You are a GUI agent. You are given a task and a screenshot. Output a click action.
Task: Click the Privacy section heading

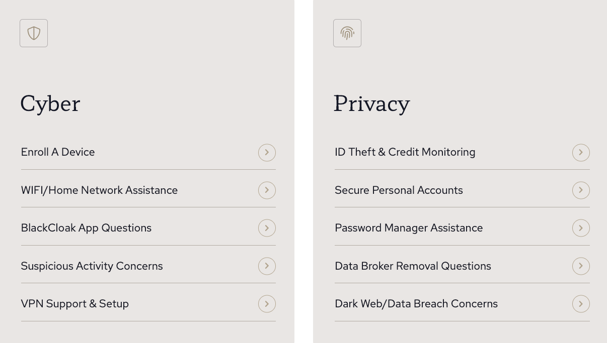coord(371,103)
